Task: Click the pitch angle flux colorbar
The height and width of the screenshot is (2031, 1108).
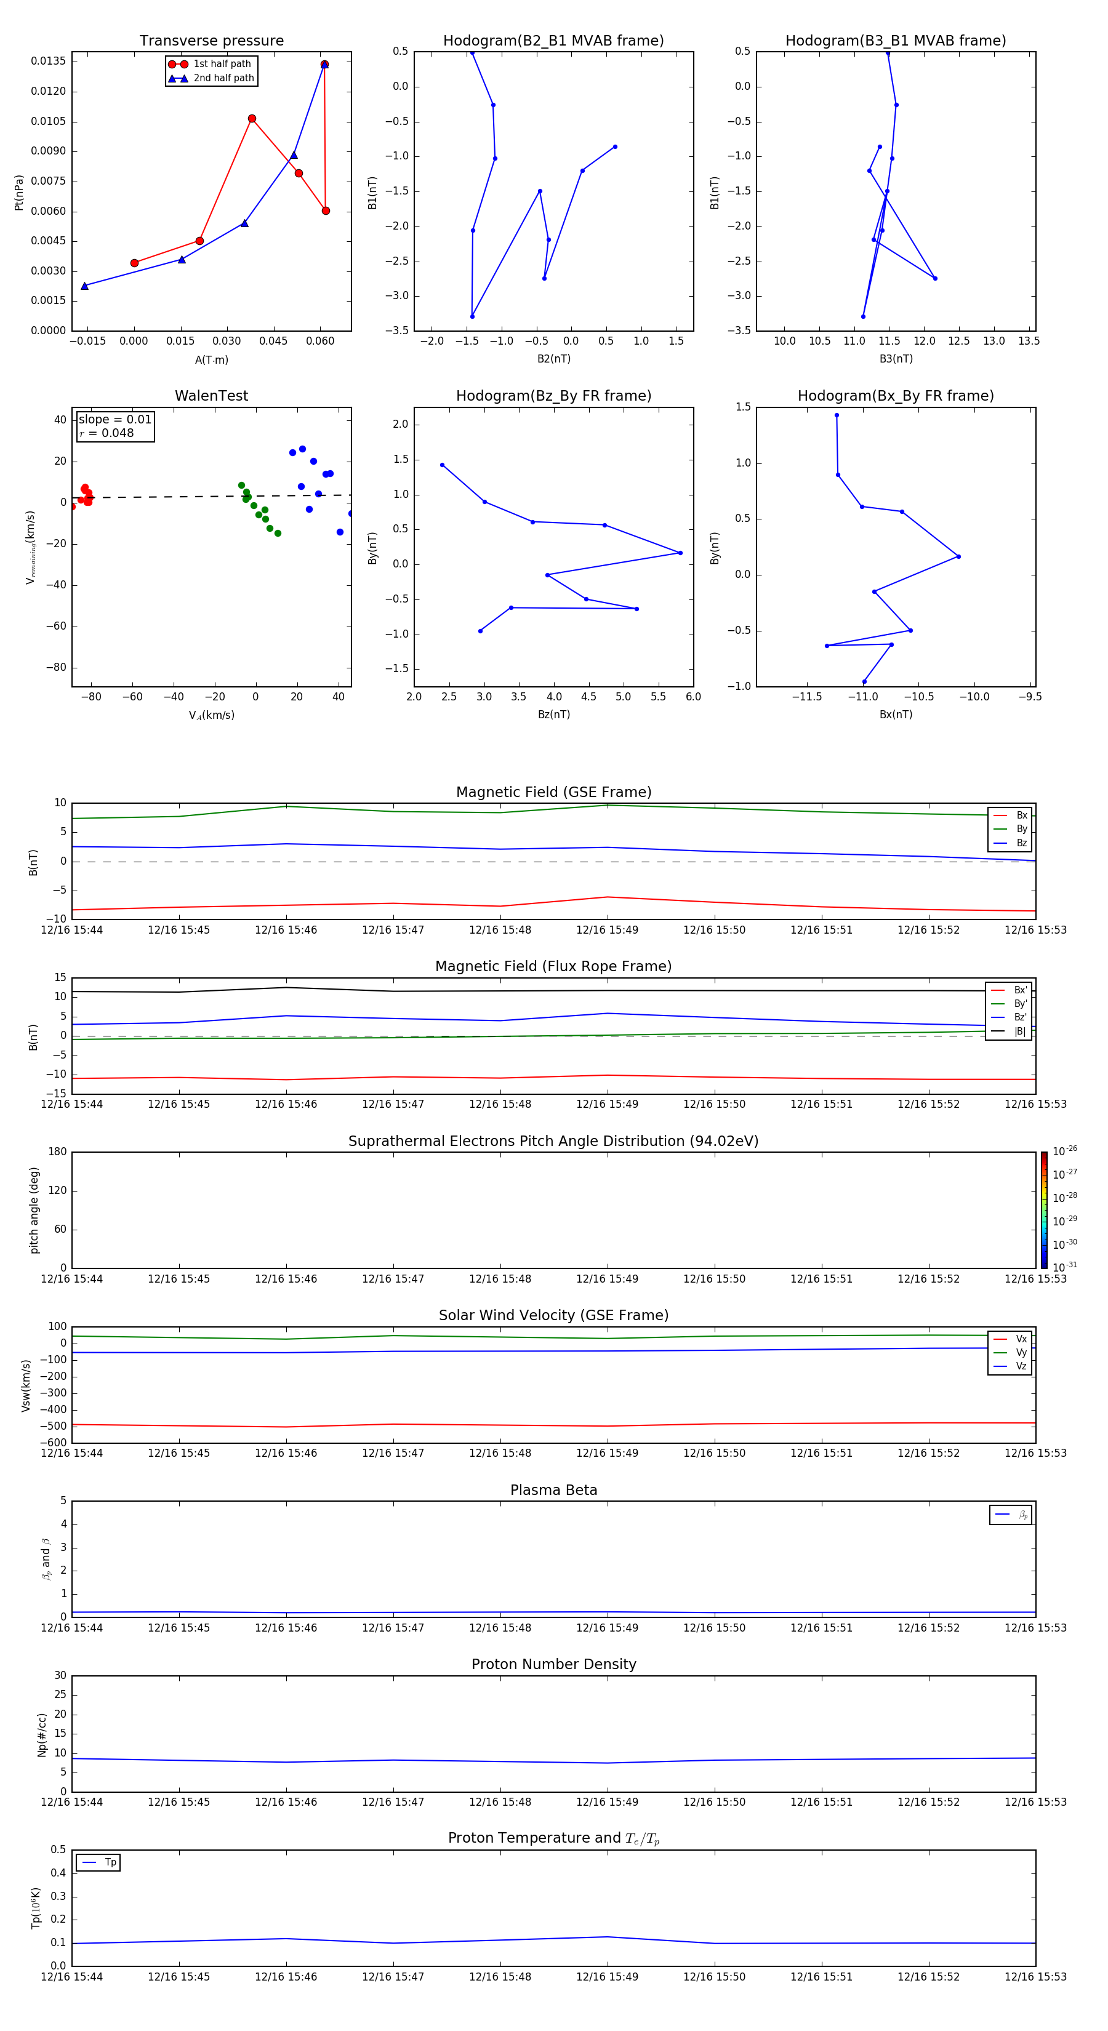Action: tap(1044, 1210)
